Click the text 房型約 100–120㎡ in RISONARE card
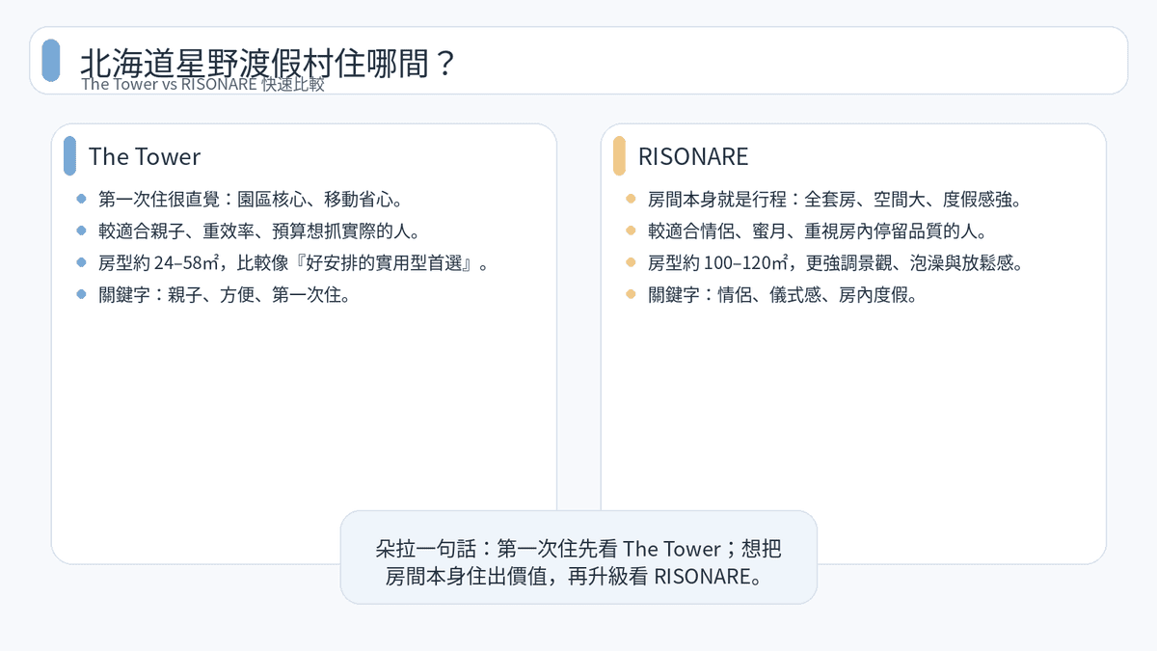The width and height of the screenshot is (1157, 651). click(x=719, y=262)
